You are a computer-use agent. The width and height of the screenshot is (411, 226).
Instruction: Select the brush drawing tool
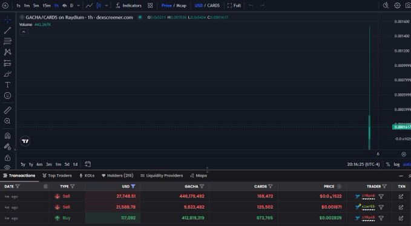[7, 74]
